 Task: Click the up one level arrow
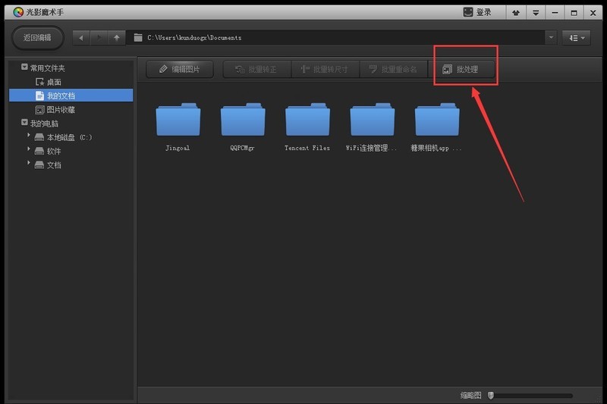tap(116, 37)
